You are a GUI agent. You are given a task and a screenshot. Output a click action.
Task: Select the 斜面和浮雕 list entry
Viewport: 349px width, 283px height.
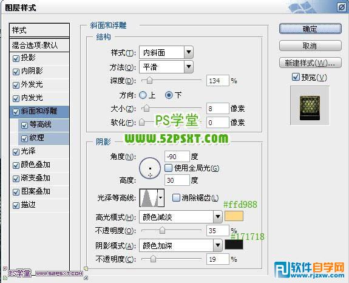point(39,111)
